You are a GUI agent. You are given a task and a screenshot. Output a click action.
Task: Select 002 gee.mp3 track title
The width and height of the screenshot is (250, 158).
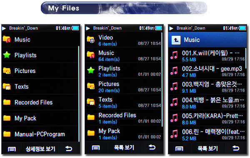[x=212, y=69]
